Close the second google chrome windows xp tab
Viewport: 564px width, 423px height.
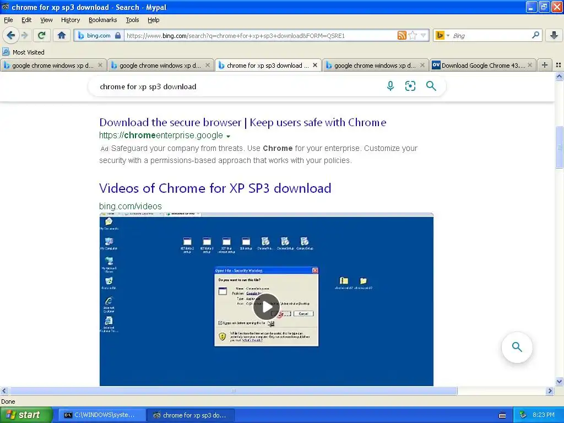click(208, 65)
